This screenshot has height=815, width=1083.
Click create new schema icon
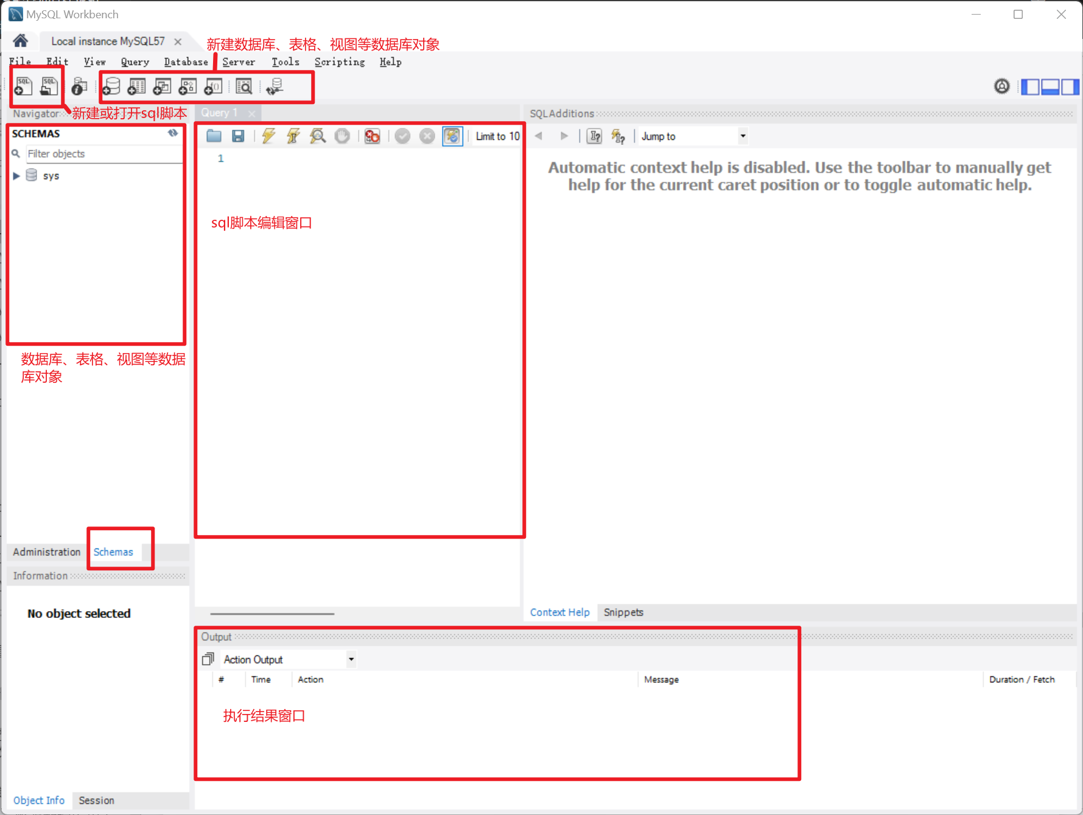pos(111,87)
